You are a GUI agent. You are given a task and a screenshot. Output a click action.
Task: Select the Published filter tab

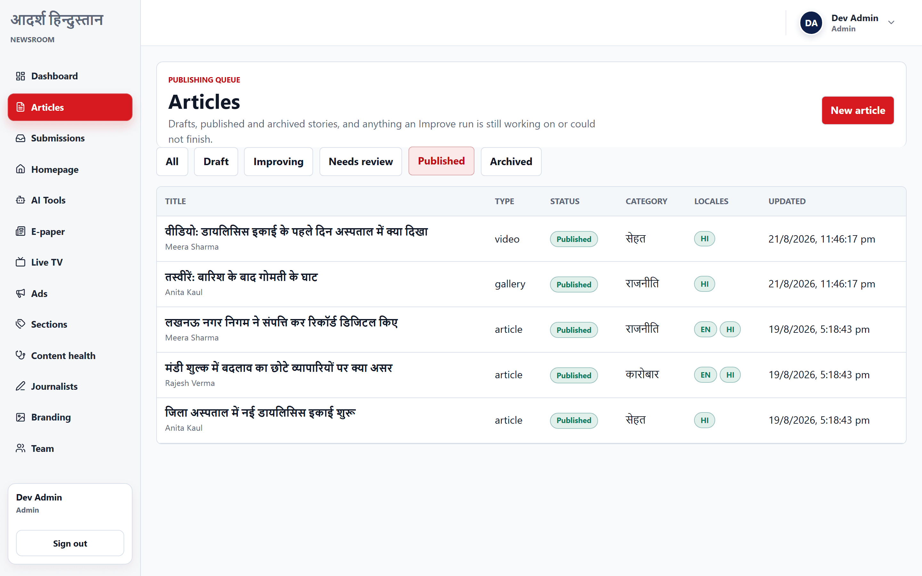point(441,161)
